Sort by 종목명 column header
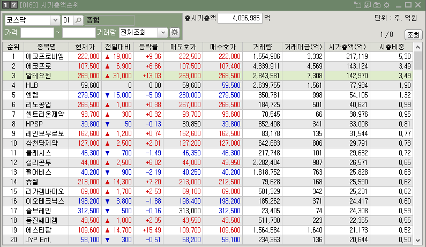The image size is (426, 247). tap(47, 47)
